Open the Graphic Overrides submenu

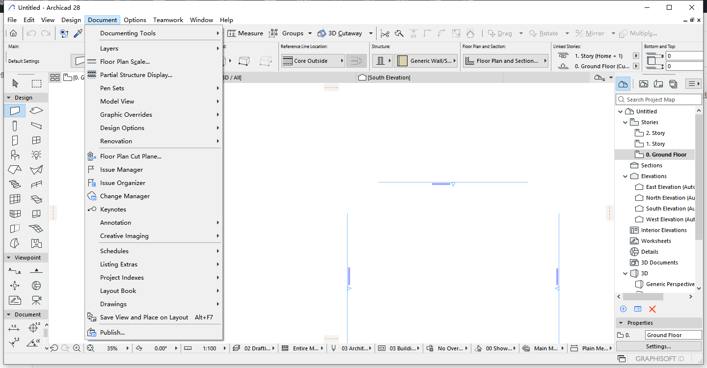pos(153,115)
